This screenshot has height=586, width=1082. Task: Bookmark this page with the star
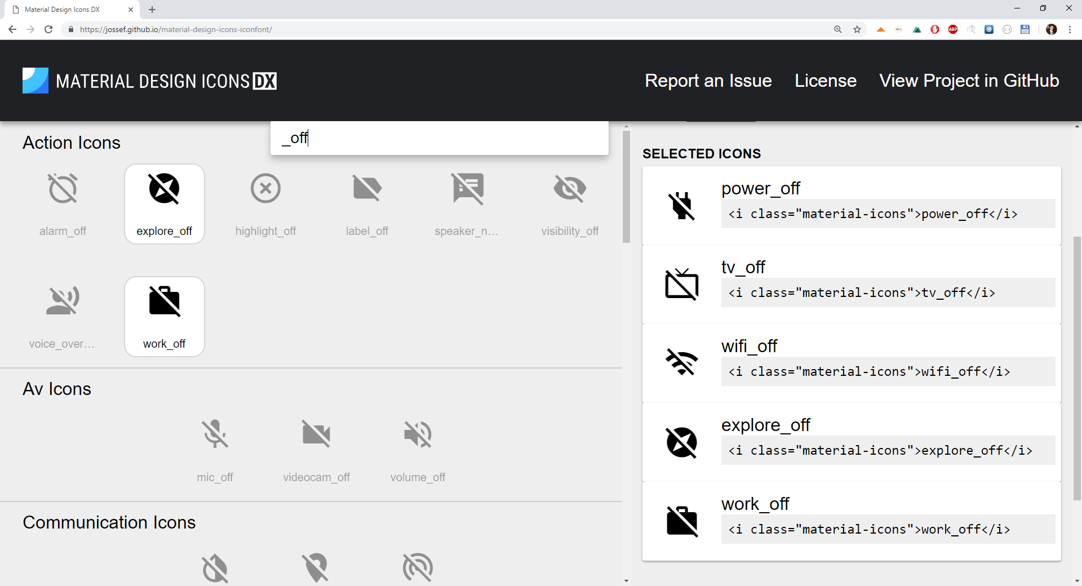point(857,29)
